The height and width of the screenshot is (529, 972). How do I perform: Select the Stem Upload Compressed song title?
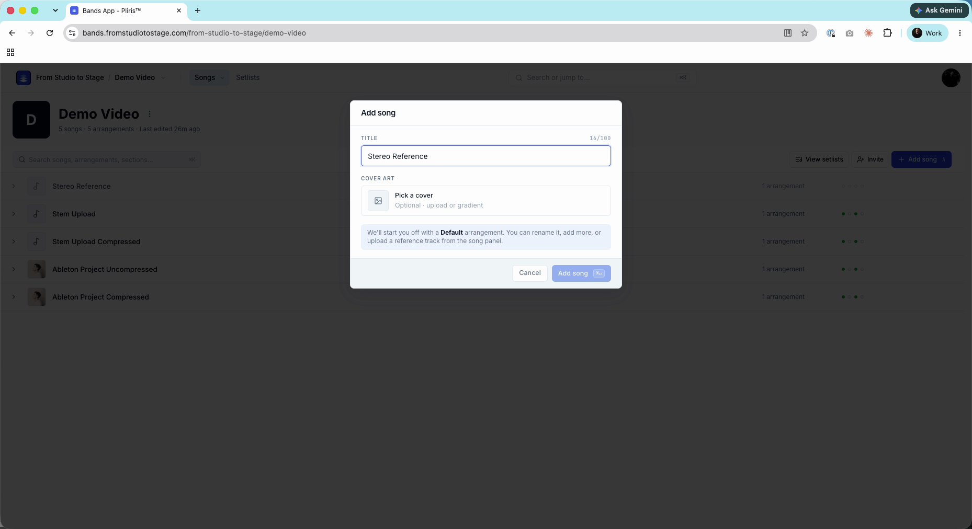[x=96, y=241]
